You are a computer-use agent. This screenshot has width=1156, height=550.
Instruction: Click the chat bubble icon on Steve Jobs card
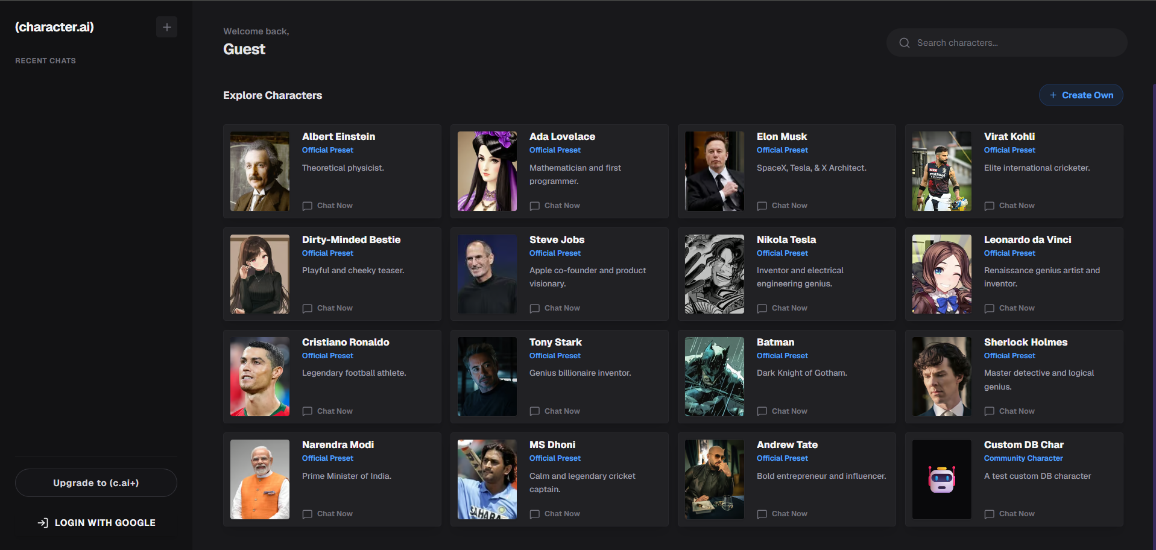point(535,308)
